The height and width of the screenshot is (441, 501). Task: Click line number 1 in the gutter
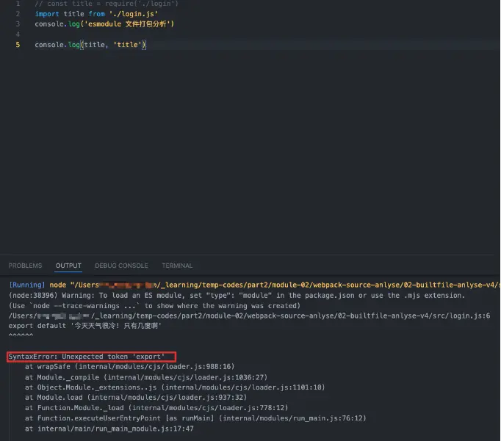click(x=18, y=4)
